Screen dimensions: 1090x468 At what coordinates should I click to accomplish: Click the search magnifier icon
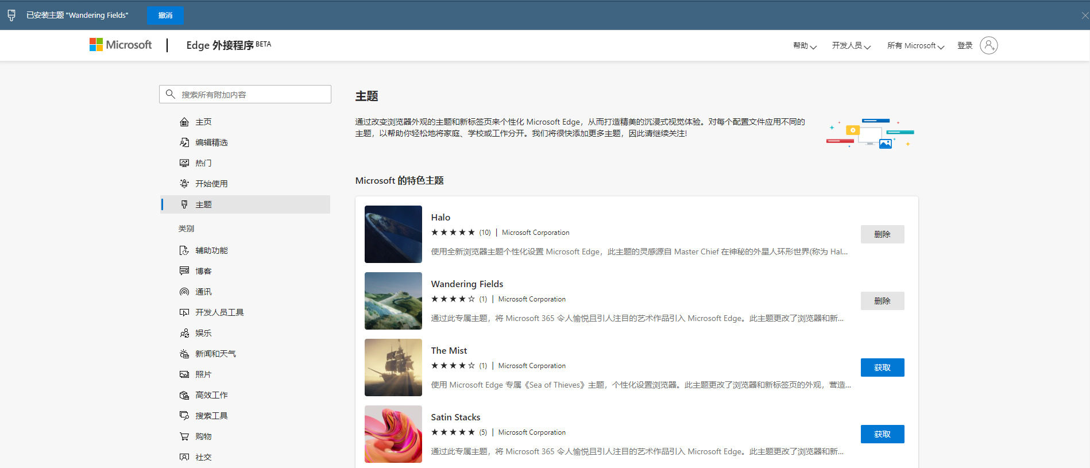click(x=170, y=94)
